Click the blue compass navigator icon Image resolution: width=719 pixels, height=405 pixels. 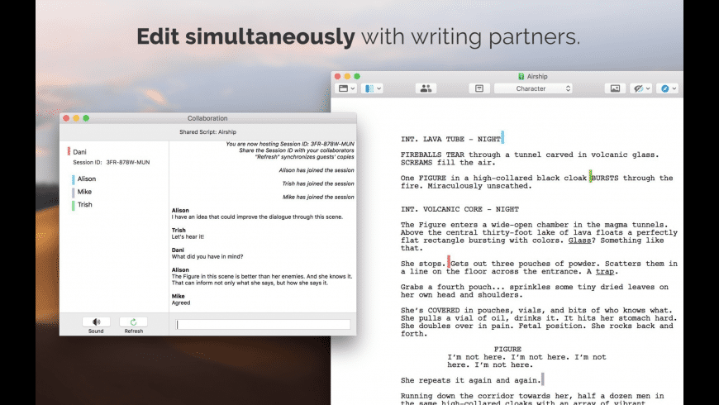pyautogui.click(x=665, y=88)
